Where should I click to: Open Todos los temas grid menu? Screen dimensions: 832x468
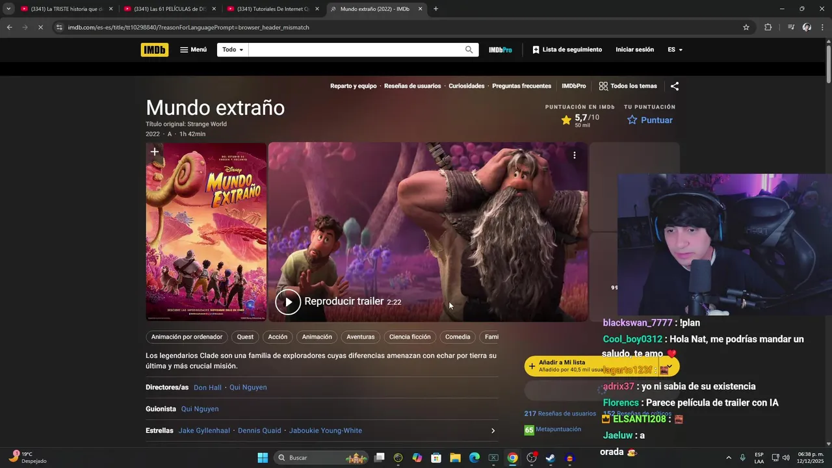(628, 86)
